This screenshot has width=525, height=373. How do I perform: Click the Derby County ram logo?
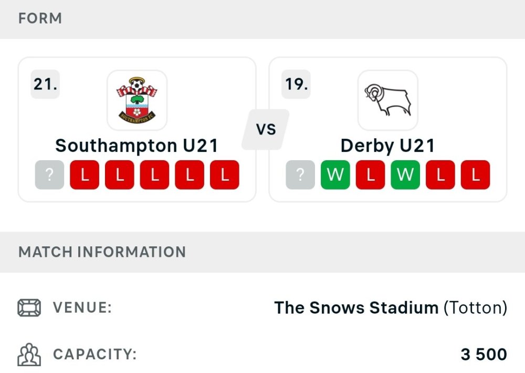[387, 100]
